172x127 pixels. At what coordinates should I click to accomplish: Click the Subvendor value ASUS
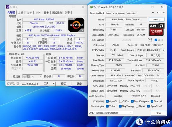click(x=116, y=45)
